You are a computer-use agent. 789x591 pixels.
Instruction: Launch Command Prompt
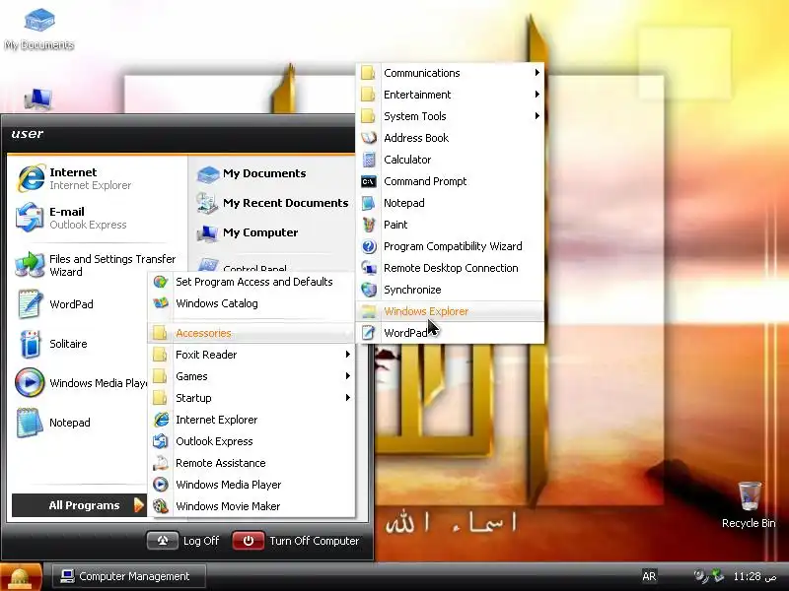pyautogui.click(x=450, y=181)
